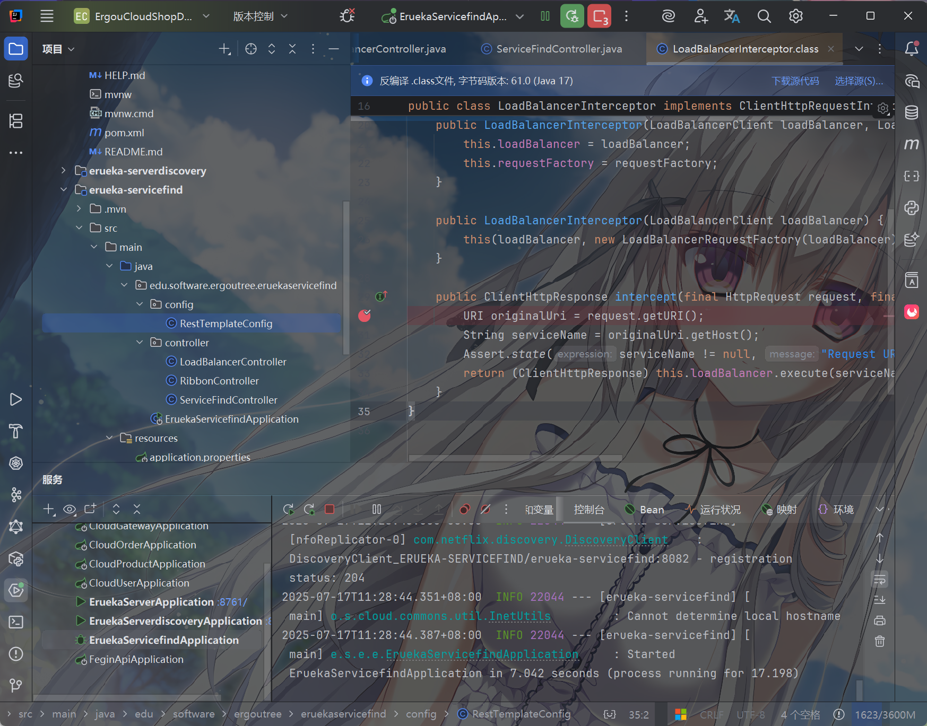
Task: Toggle the services view eye options
Action: point(70,509)
